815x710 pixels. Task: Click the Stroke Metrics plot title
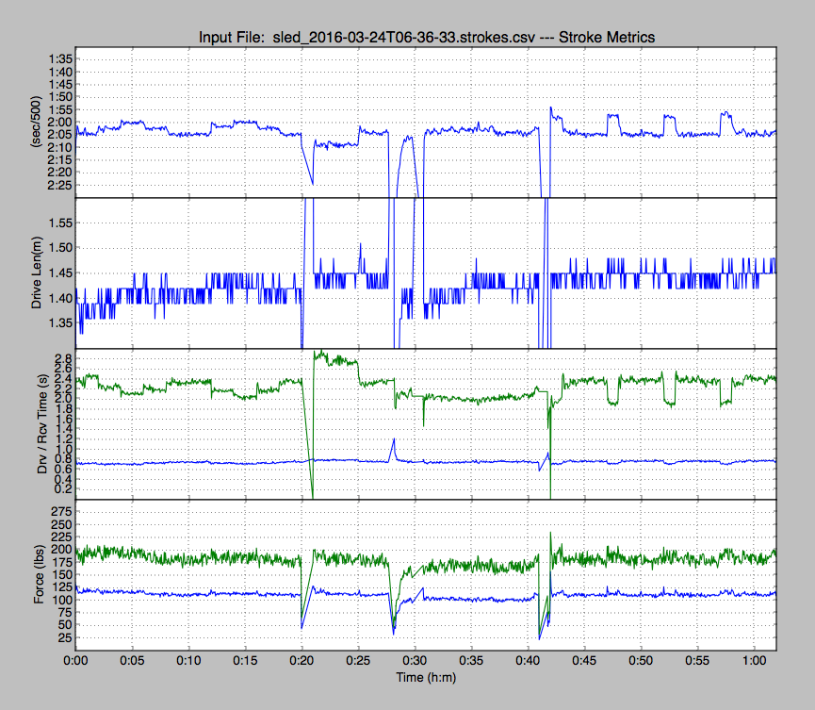pyautogui.click(x=427, y=37)
